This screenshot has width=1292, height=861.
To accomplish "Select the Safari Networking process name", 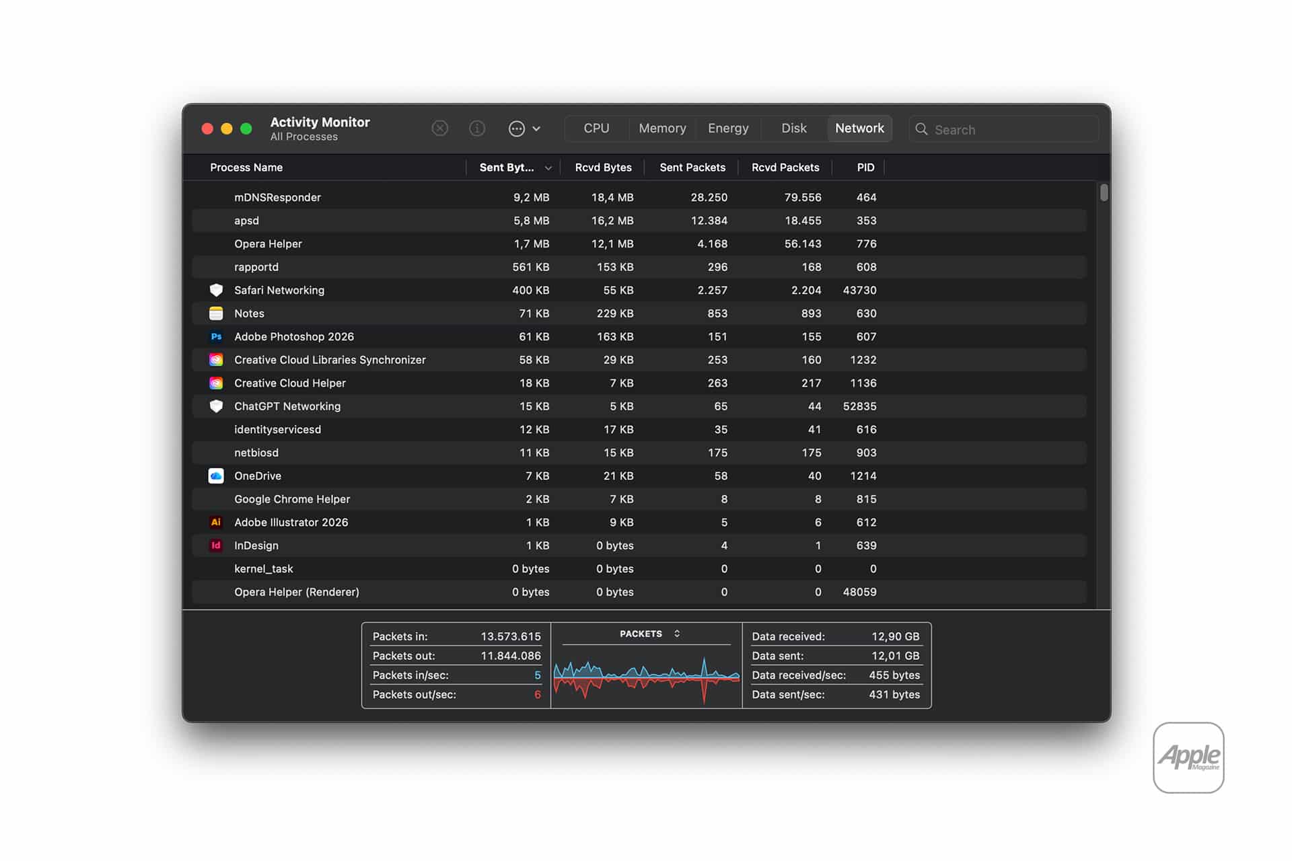I will point(279,290).
